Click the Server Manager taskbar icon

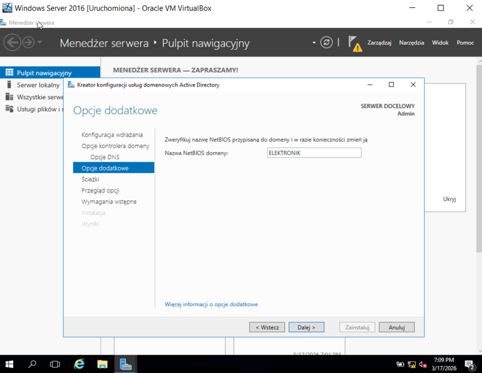click(126, 364)
